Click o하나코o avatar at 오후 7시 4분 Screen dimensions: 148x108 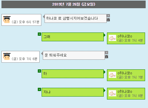pos(112,38)
